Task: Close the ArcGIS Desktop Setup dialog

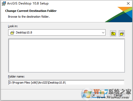Action: click(128, 3)
